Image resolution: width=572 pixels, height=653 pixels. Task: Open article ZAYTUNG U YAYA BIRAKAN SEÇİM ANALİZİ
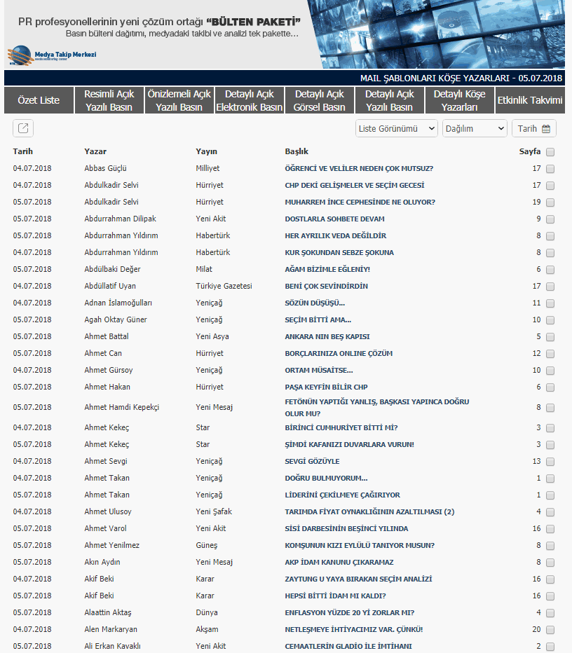click(358, 579)
